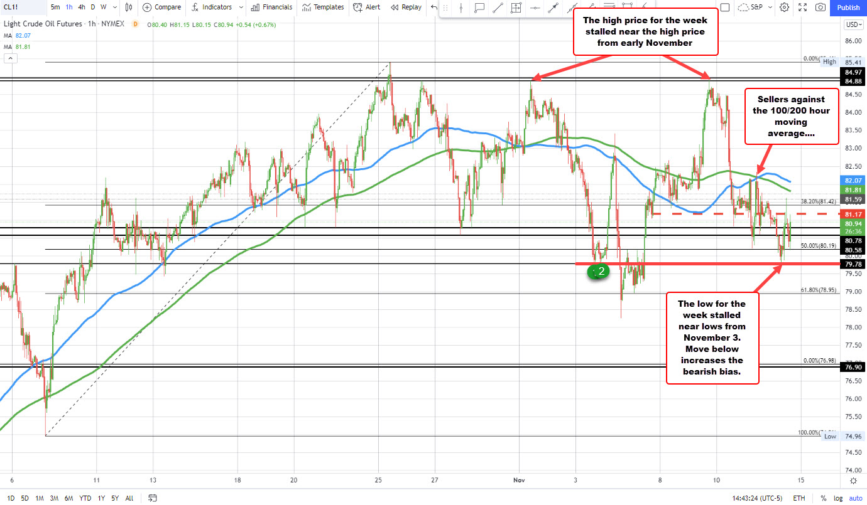Select the 5Y date range
This screenshot has height=505, width=867.
click(x=115, y=498)
